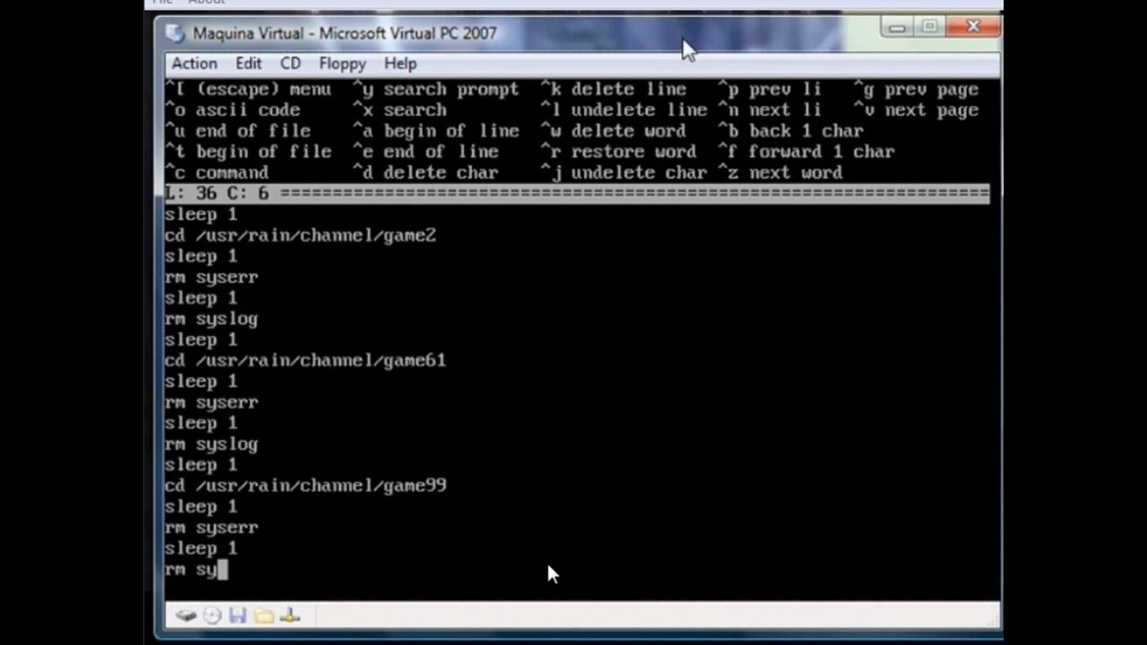
Task: Click the floppy disk status icon
Action: click(237, 615)
